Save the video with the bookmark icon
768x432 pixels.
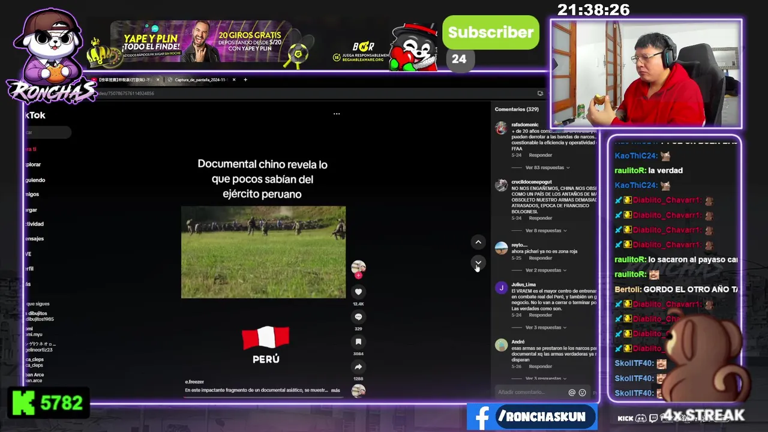click(x=358, y=341)
